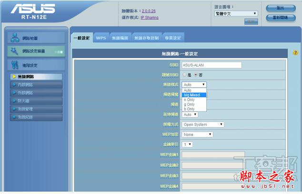Viewport: 302px width, 194px height.
Task: Click the WEP金鑰1 input field
Action: (213, 155)
